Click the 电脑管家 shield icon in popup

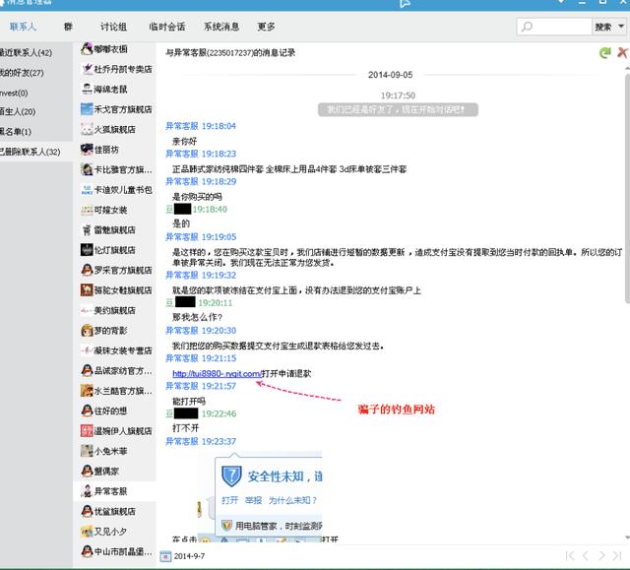pyautogui.click(x=227, y=526)
